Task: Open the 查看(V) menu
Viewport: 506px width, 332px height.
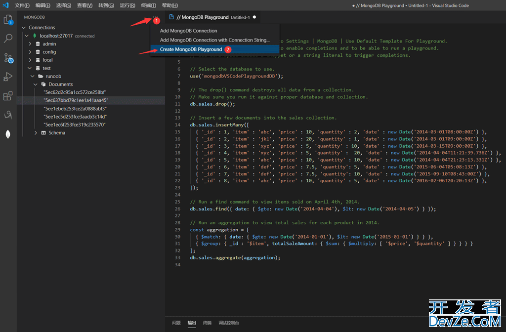Action: pyautogui.click(x=84, y=5)
